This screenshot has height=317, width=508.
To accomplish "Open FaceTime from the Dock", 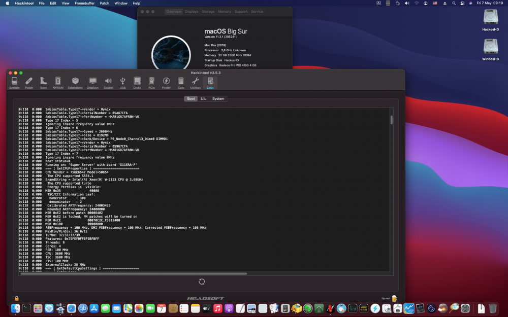I will 150,308.
